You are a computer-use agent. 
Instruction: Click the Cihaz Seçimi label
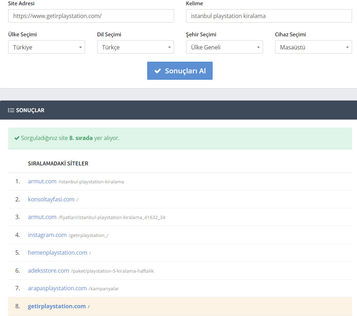click(x=290, y=35)
